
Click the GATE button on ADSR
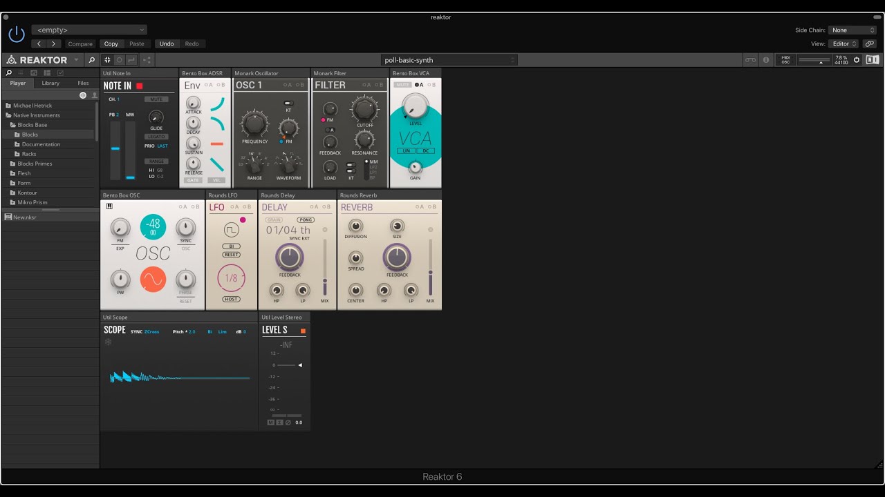pos(193,180)
